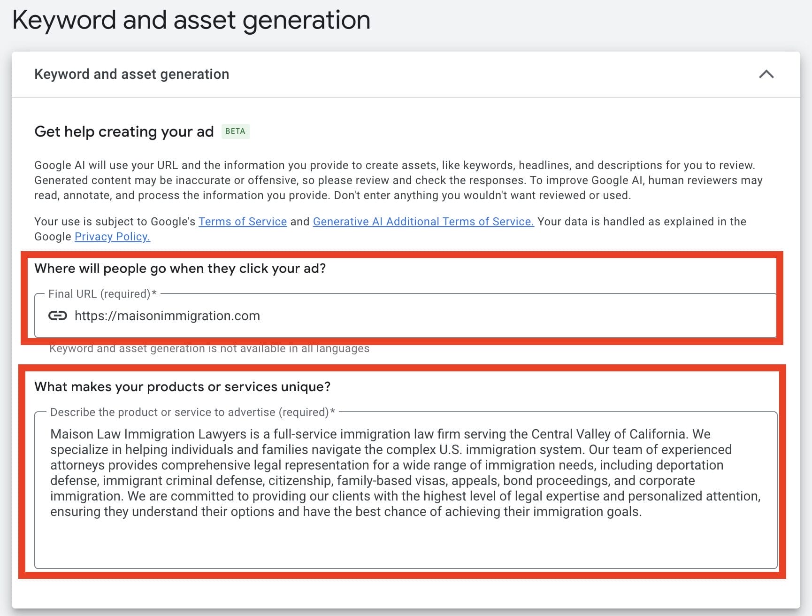The image size is (812, 616).
Task: Click the Final URL input field
Action: (406, 316)
